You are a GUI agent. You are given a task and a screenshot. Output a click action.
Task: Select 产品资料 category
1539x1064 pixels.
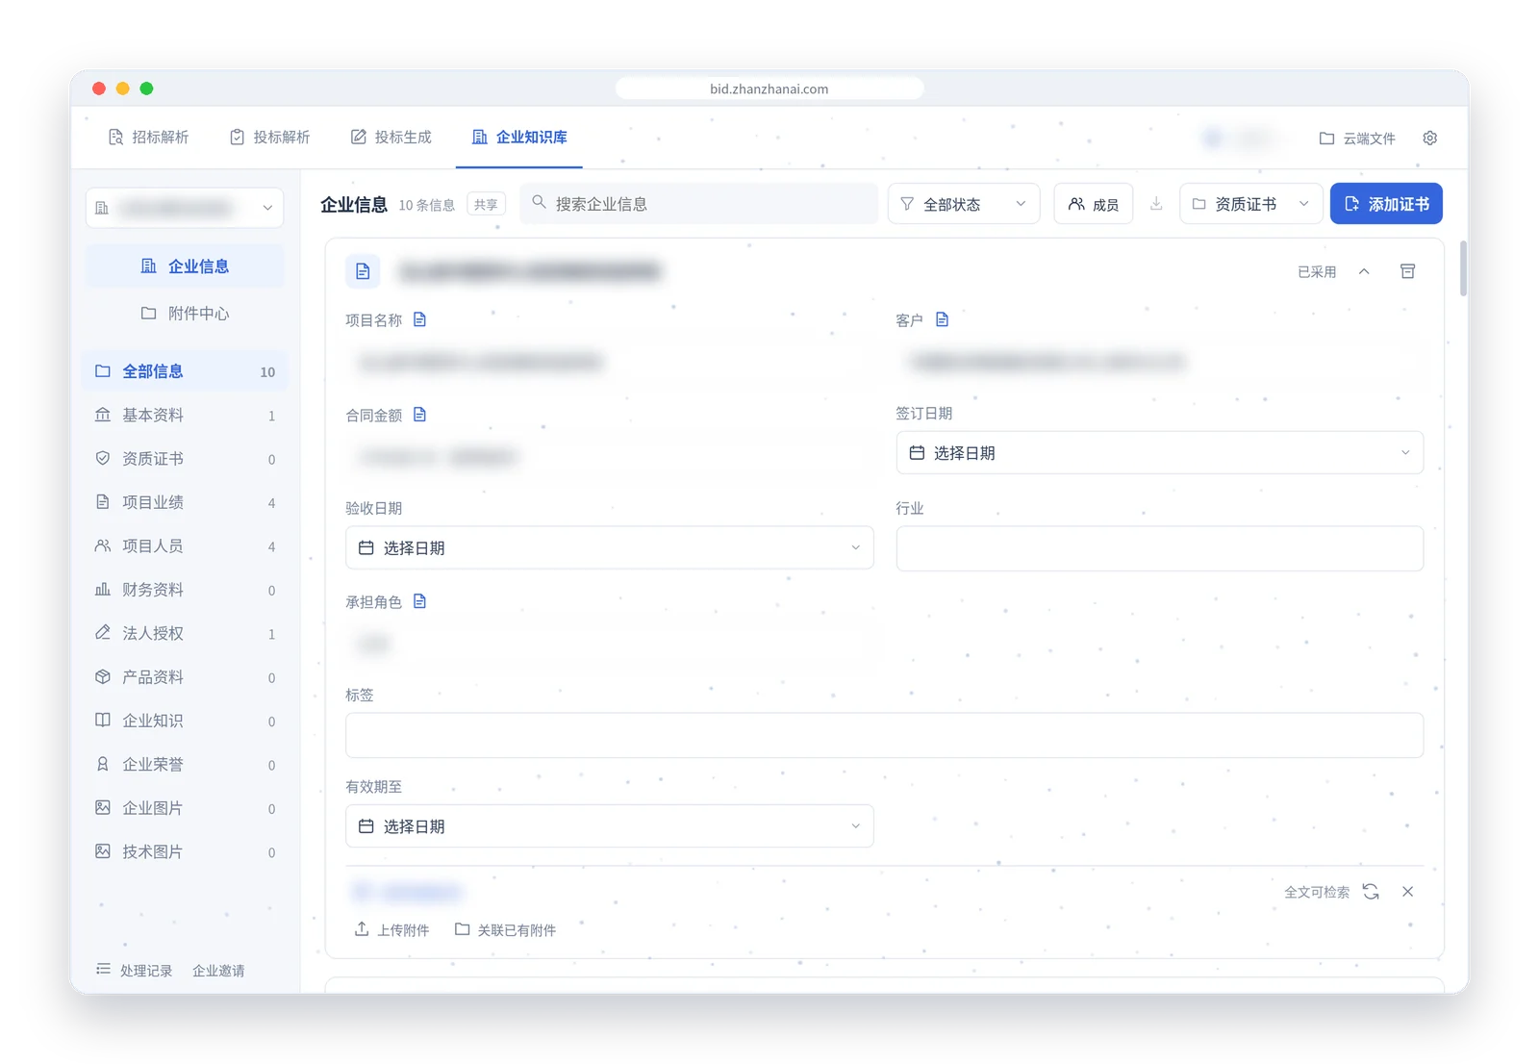186,677
